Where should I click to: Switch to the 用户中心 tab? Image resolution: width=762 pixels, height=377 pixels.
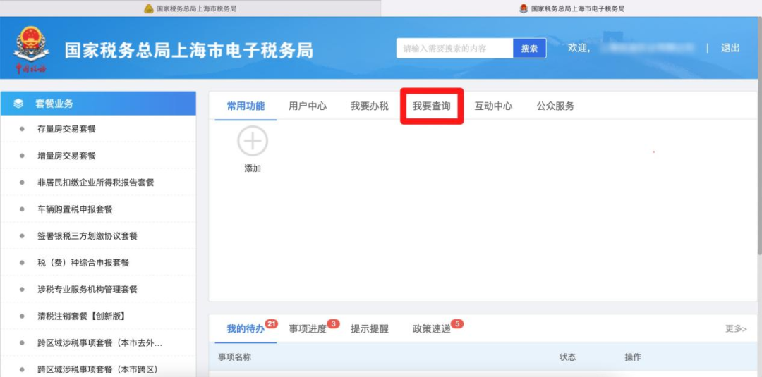click(x=308, y=106)
